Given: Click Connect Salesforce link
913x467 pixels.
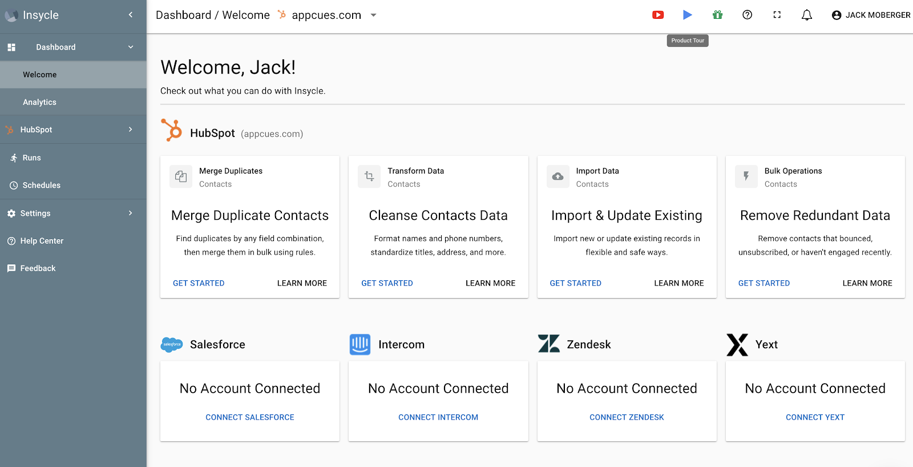Looking at the screenshot, I should tap(250, 417).
